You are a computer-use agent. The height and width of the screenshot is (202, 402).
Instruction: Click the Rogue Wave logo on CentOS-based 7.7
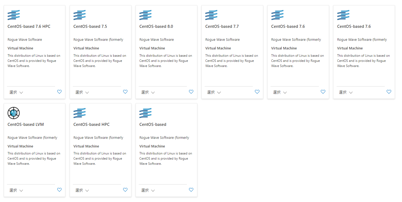coord(211,15)
